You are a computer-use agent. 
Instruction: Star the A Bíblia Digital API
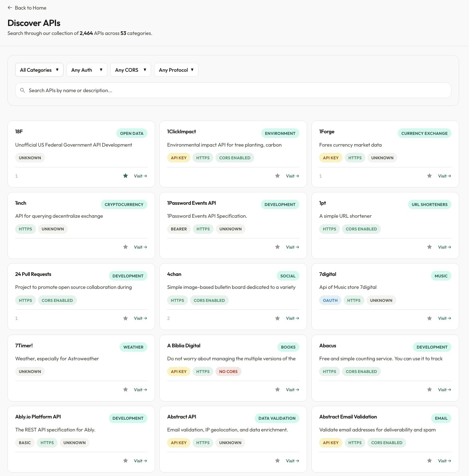tap(277, 390)
